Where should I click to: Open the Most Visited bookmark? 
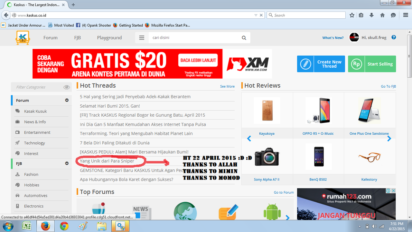click(x=61, y=25)
